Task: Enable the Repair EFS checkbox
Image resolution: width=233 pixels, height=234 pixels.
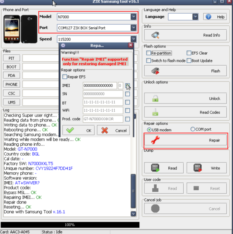Action: pyautogui.click(x=65, y=77)
